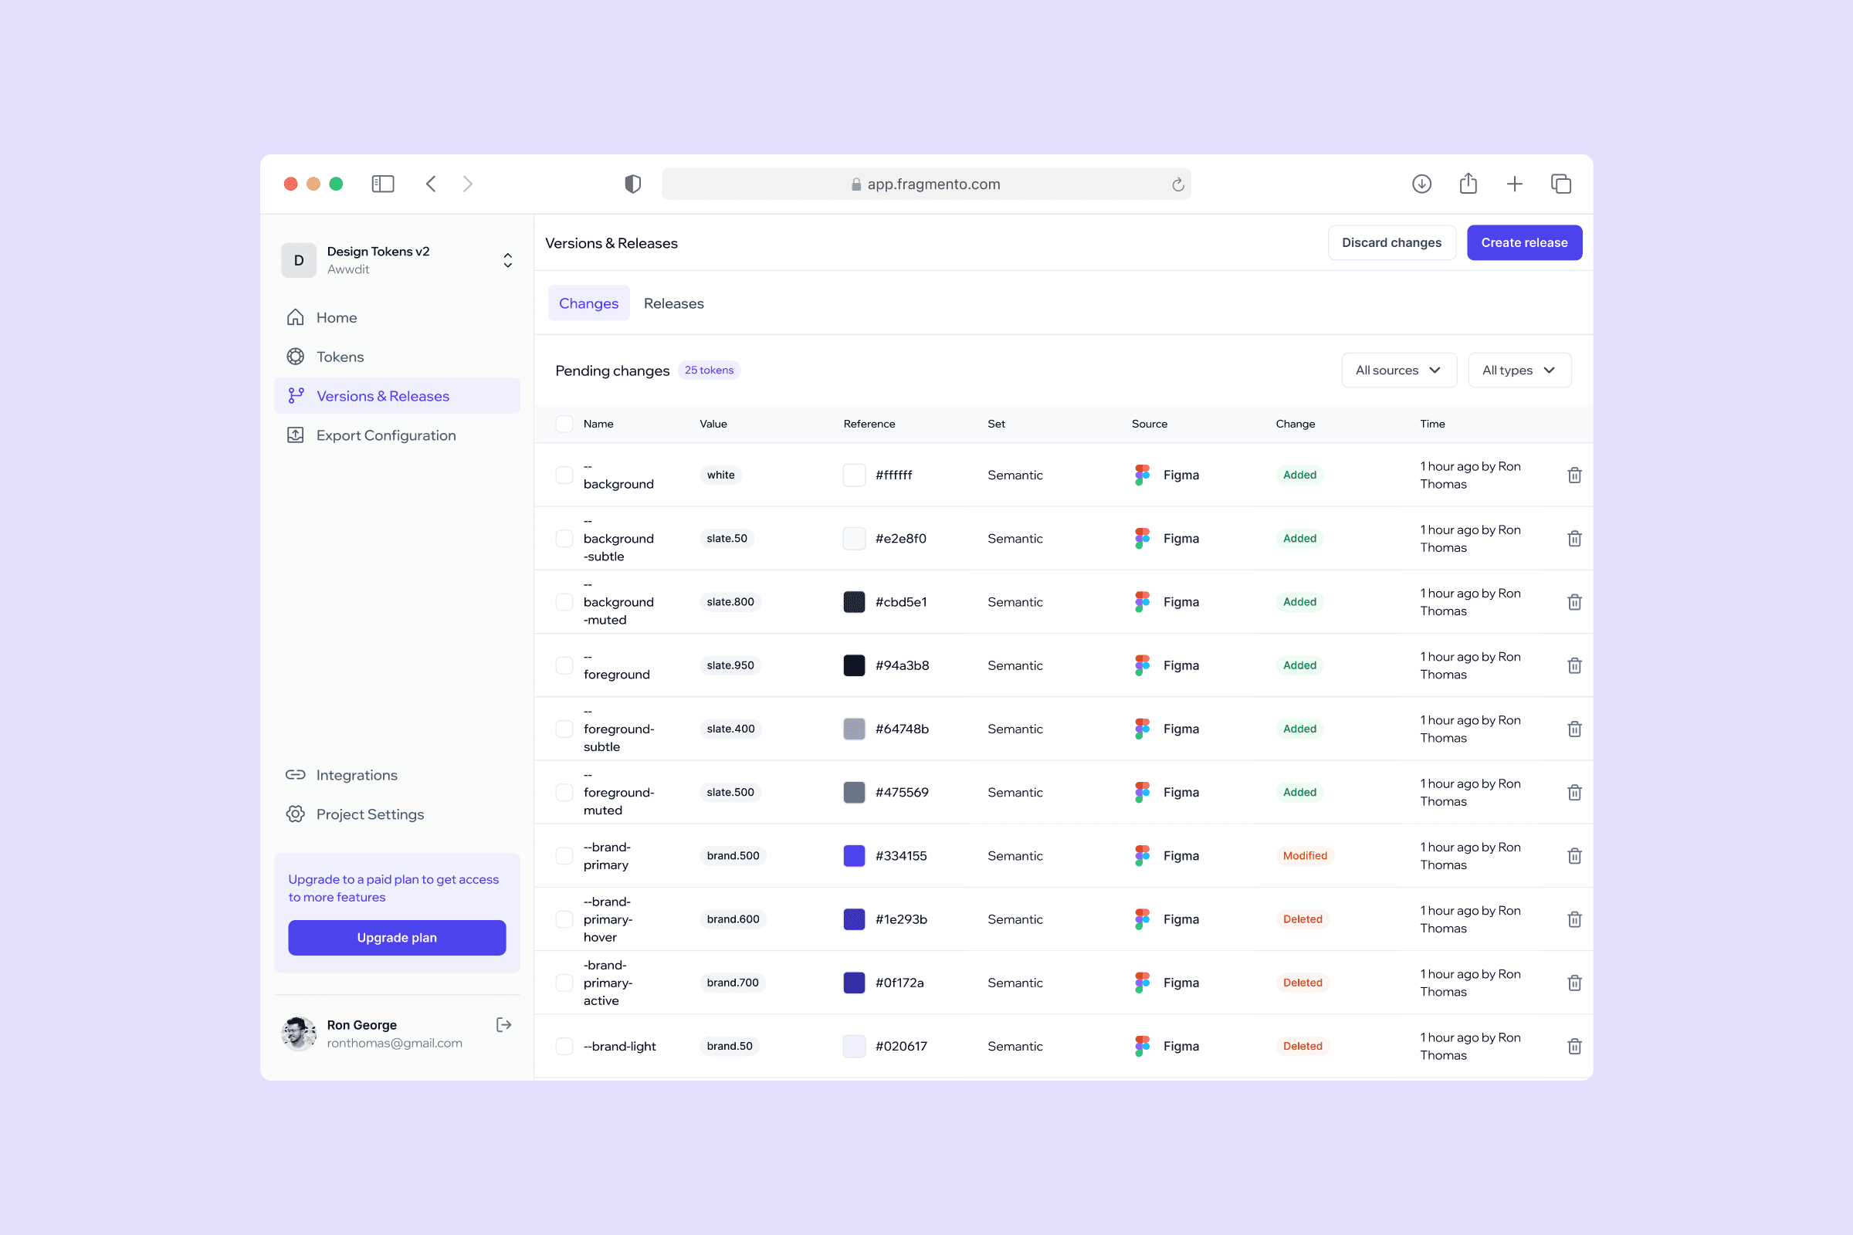Check the select-all checkbox in table header
1853x1235 pixels.
(564, 424)
